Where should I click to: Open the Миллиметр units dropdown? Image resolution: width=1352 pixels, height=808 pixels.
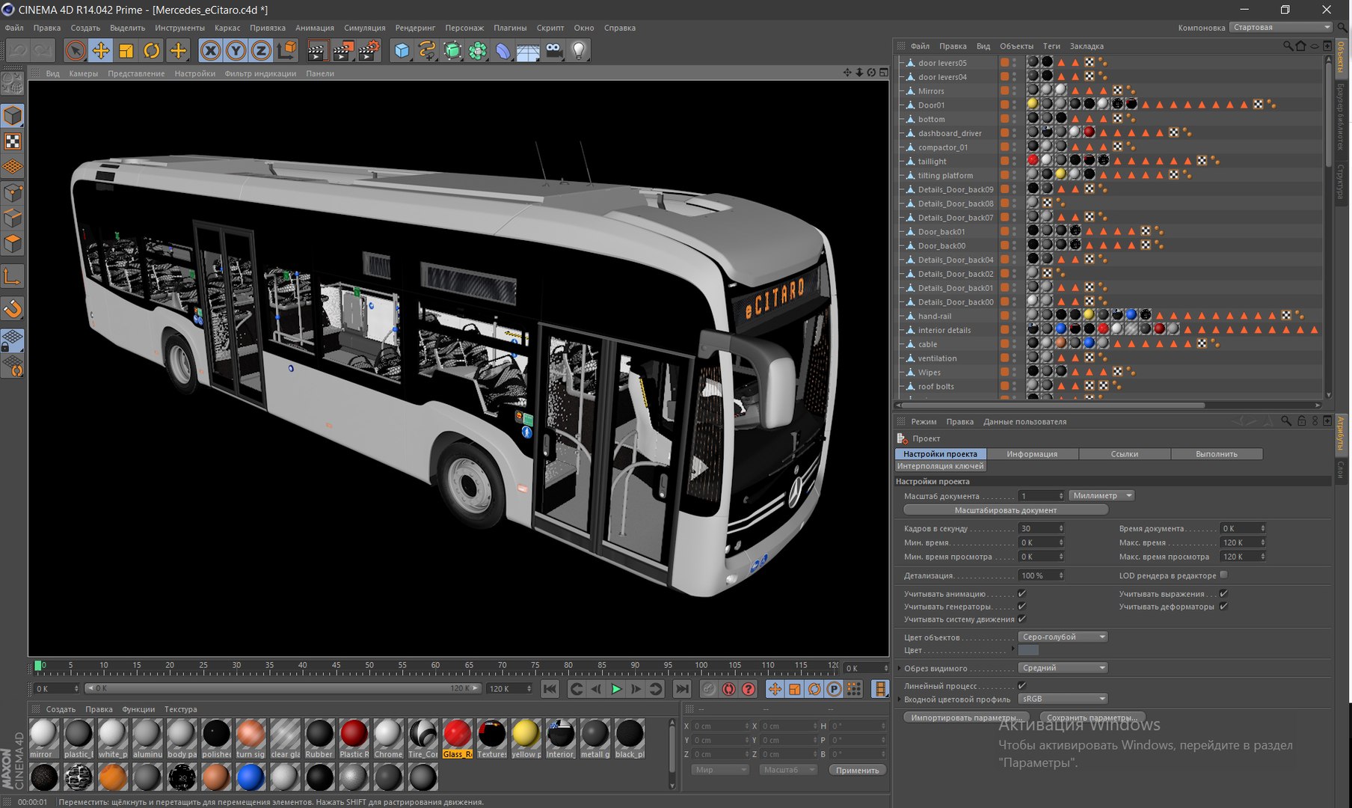[1101, 495]
